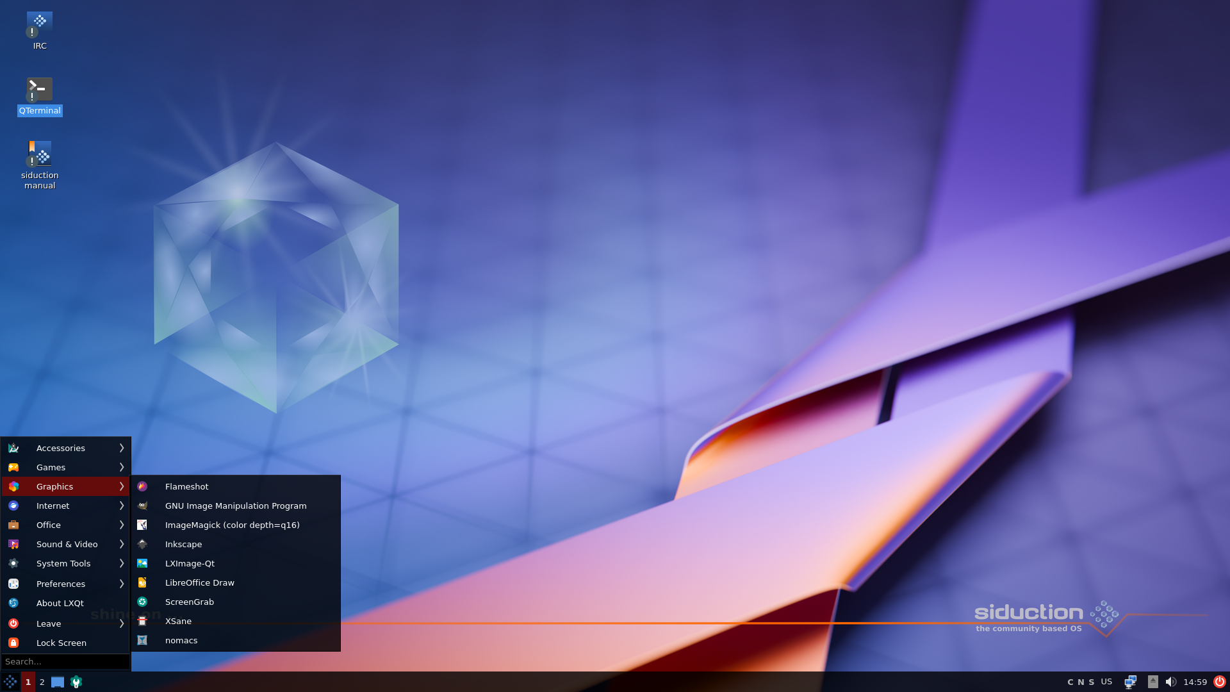The height and width of the screenshot is (692, 1230).
Task: Toggle the Num Lock N indicator
Action: pos(1081,682)
